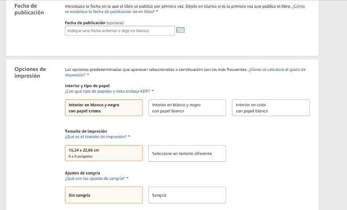Open '¿Con qué tipo de papeles y tinta trabaja KDP?' link
The height and width of the screenshot is (210, 347).
(x=107, y=91)
